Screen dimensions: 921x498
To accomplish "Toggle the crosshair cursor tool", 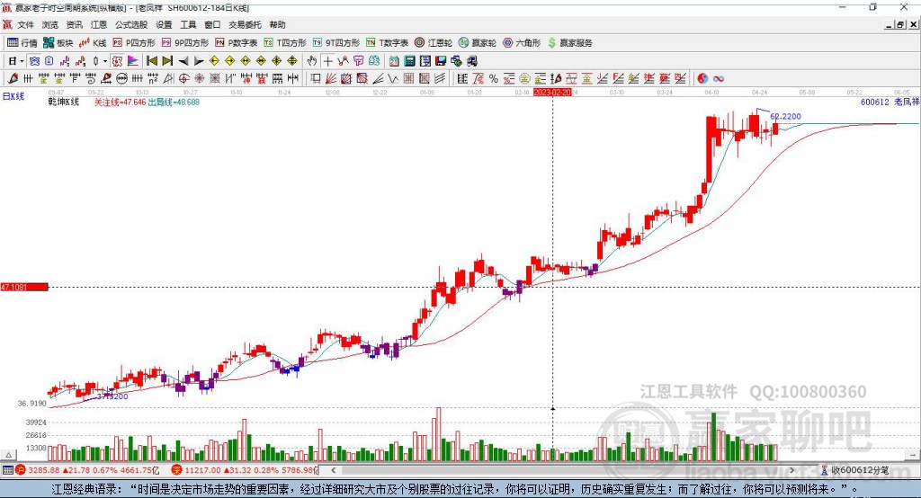I will (x=328, y=61).
